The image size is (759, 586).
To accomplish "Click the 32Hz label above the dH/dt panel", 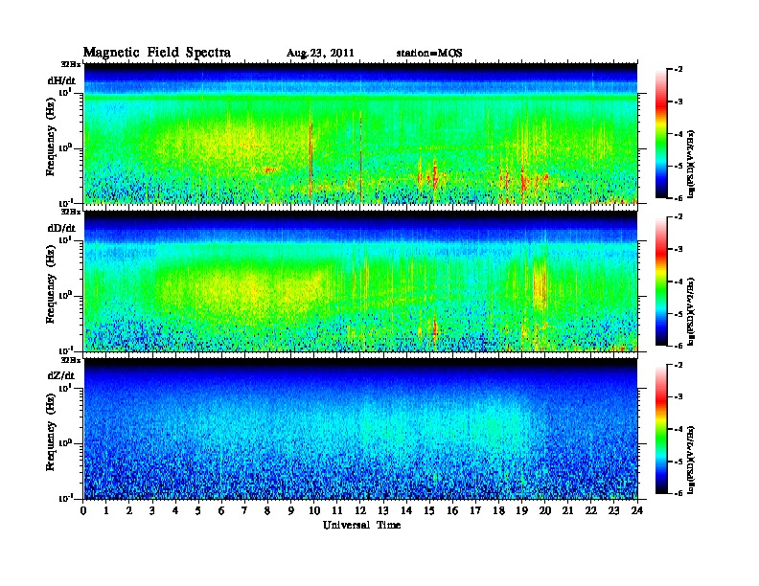I will 71,64.
